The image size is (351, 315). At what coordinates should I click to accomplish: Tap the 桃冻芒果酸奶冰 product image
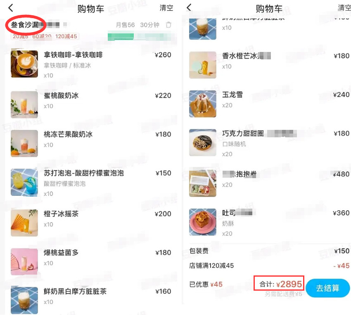[24, 143]
